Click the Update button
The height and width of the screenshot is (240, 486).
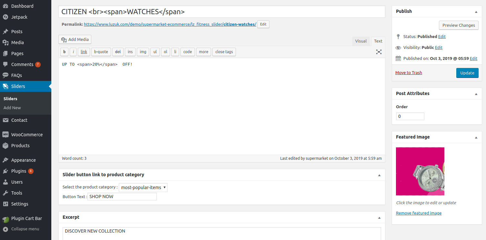tap(467, 73)
